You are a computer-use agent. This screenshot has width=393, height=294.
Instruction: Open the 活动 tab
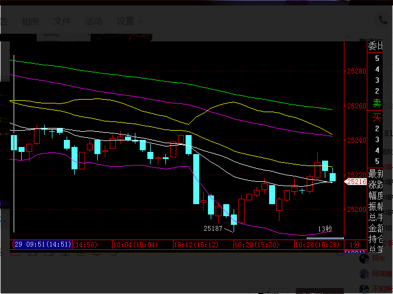coord(94,21)
